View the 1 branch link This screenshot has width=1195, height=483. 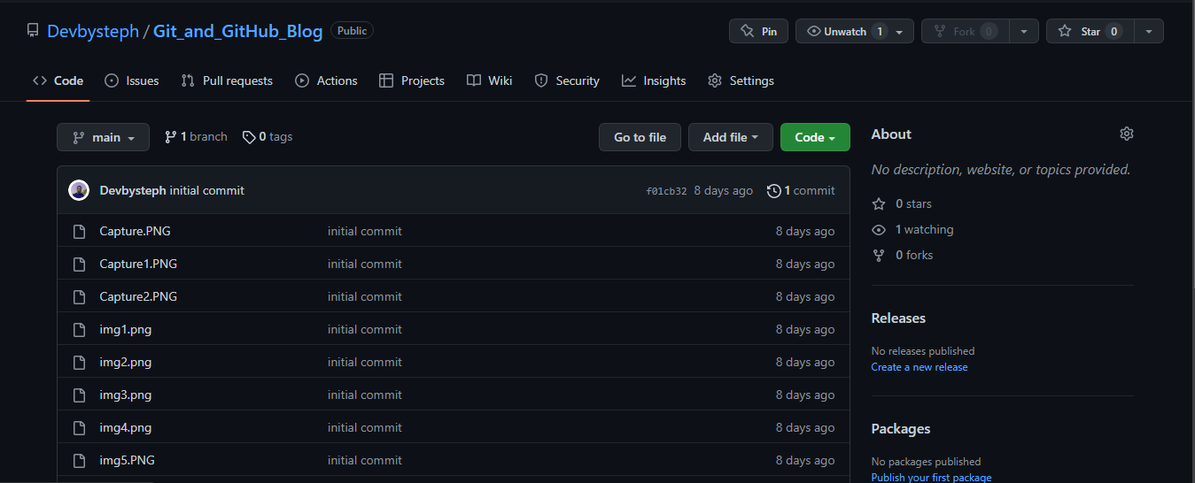click(196, 137)
